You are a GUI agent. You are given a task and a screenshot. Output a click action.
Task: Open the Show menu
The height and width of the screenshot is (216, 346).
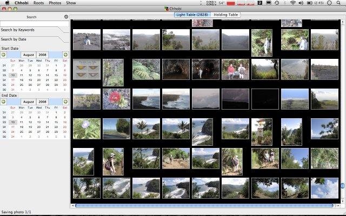point(71,3)
